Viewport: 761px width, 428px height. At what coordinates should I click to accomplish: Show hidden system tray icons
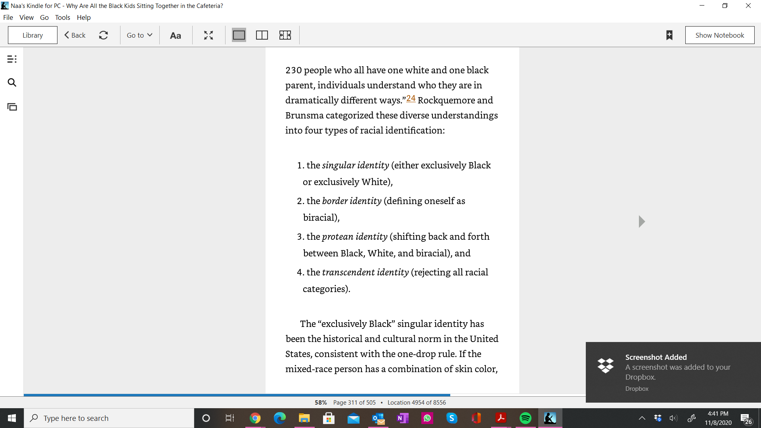pos(642,418)
